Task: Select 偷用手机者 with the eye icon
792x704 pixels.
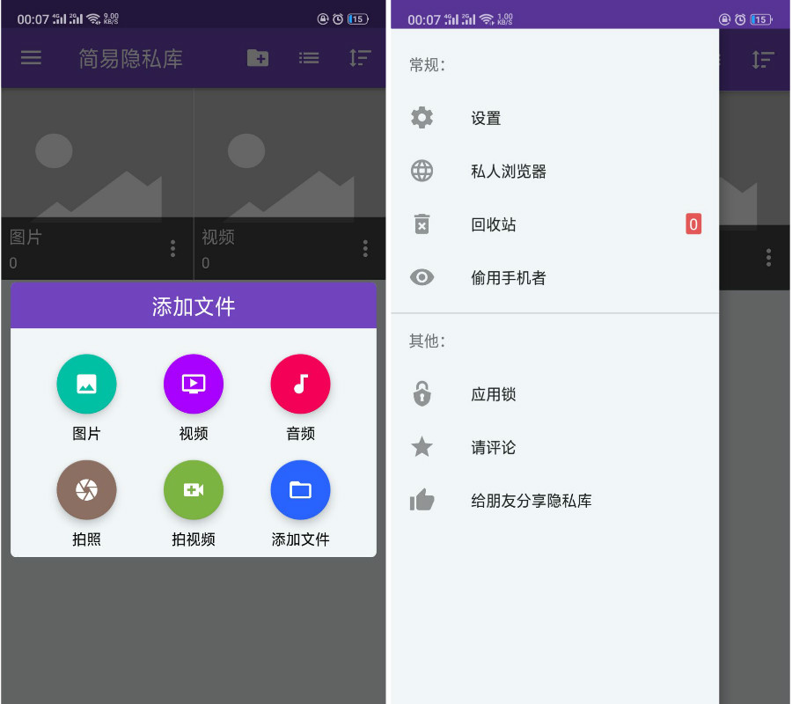Action: (554, 277)
